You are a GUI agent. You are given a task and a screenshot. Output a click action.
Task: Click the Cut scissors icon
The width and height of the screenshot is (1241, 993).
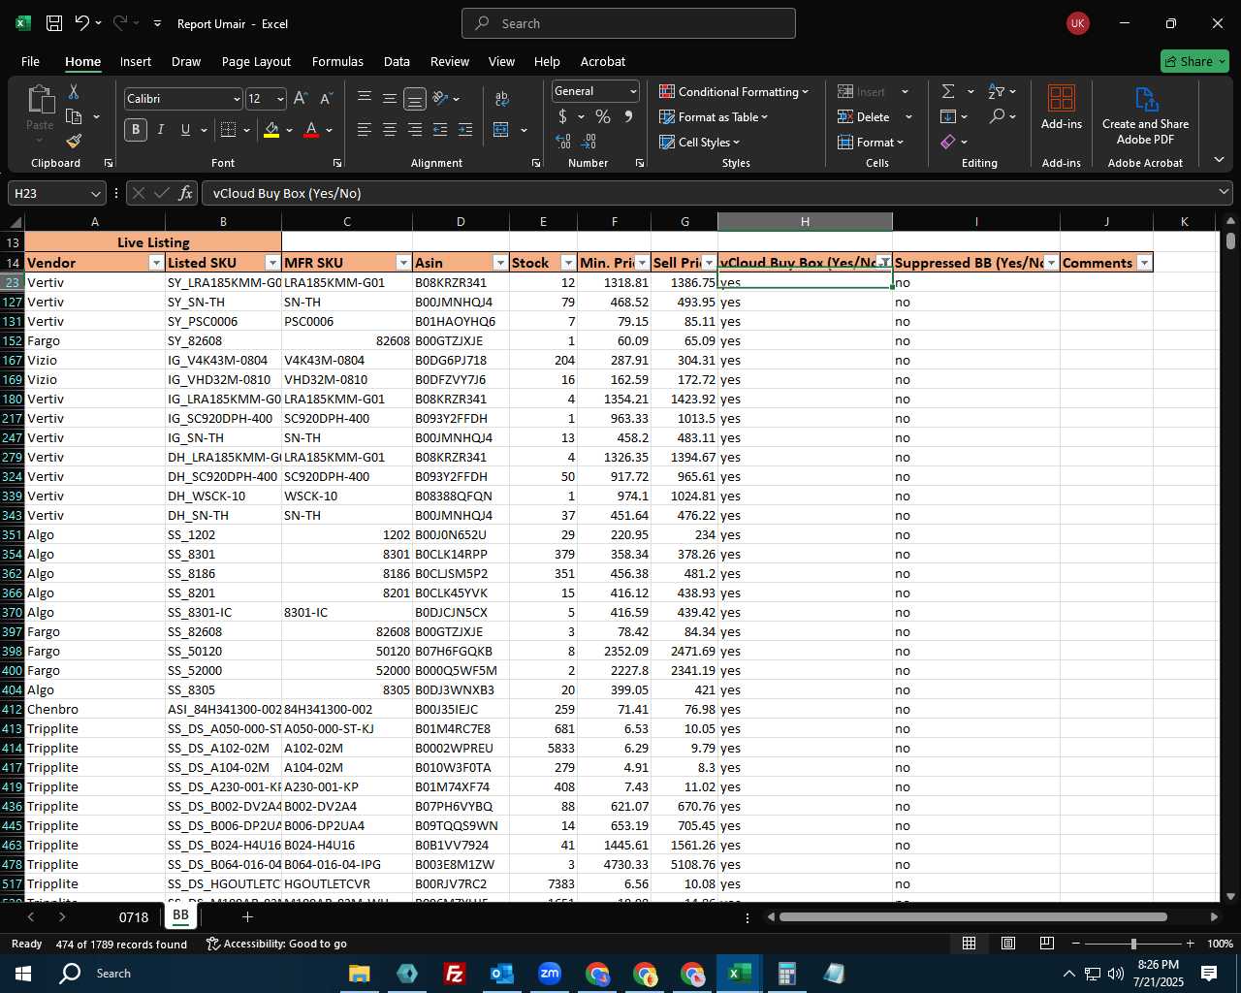(74, 91)
